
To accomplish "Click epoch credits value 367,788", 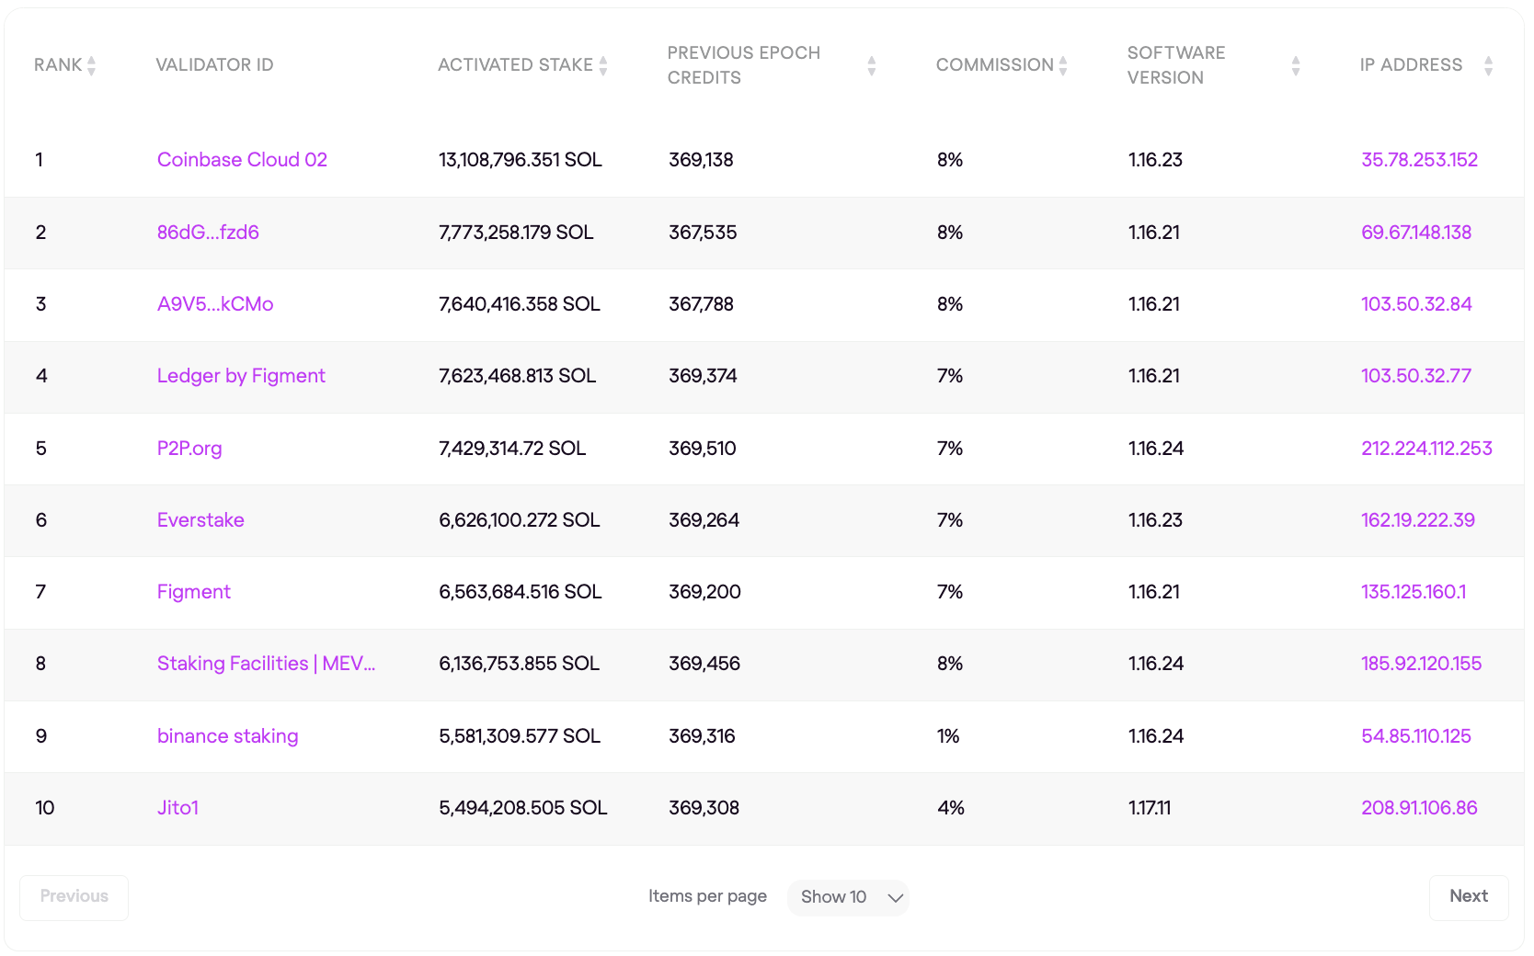I will click(701, 304).
